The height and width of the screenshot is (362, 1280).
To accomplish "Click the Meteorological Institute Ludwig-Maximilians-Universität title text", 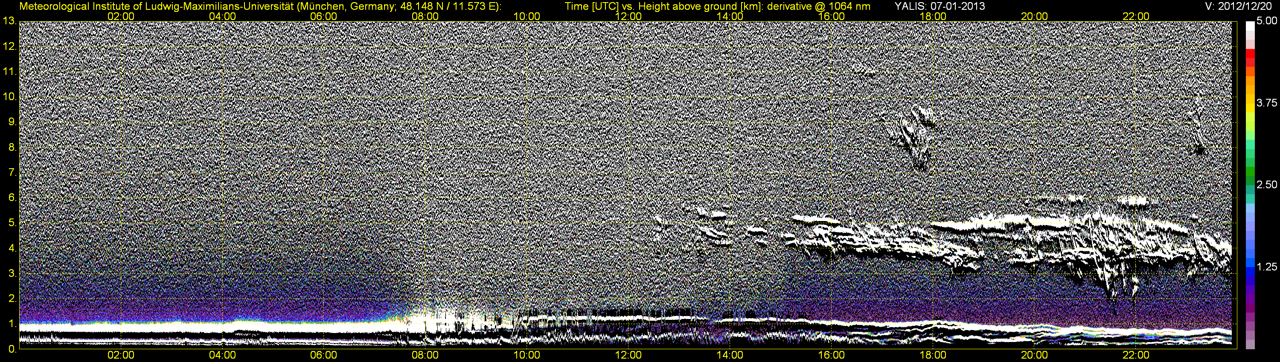I will (260, 6).
